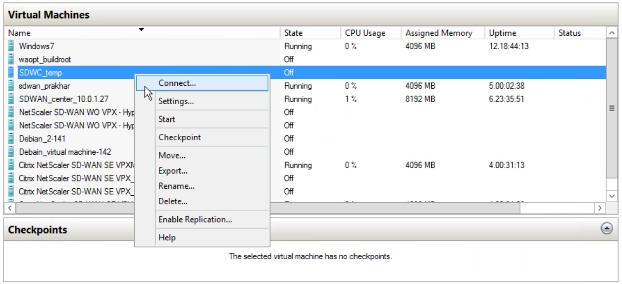This screenshot has height=284, width=622.
Task: Click Enable Replication... in the context menu
Action: [202, 219]
